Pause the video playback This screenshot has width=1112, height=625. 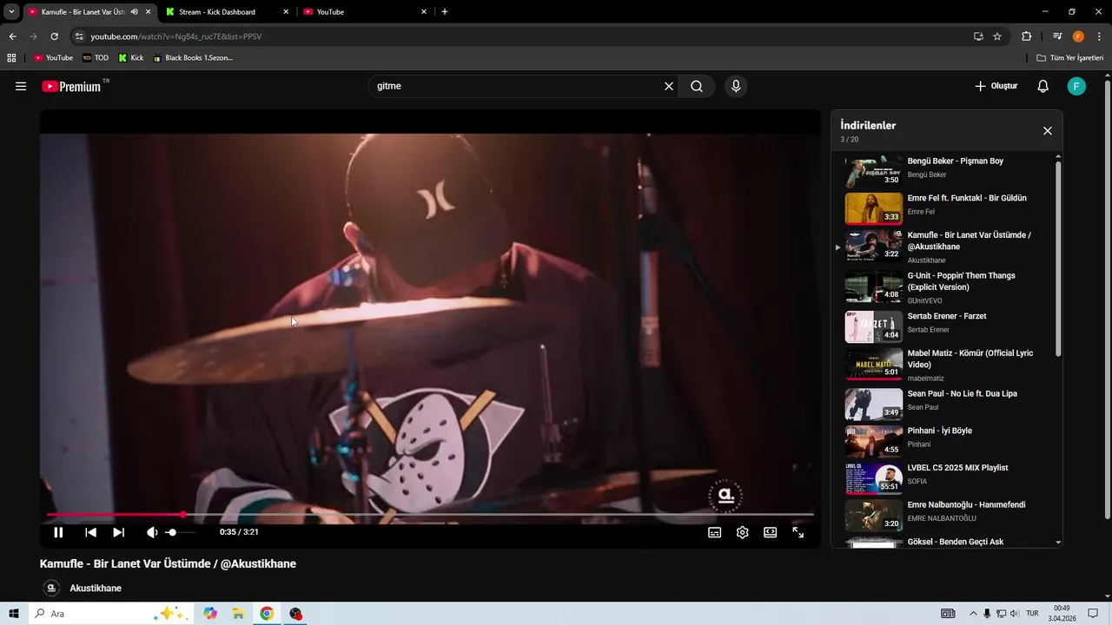pos(58,532)
